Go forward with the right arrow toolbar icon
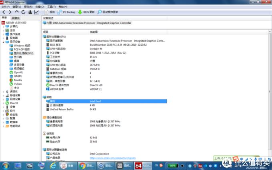The height and width of the screenshot is (170, 272). pos(10,12)
